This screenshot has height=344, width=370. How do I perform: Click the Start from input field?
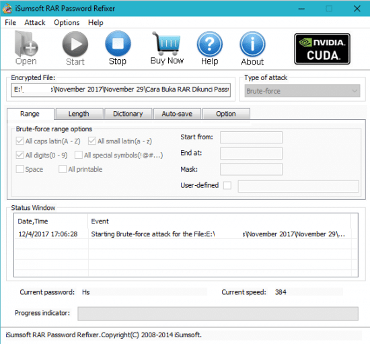point(251,137)
